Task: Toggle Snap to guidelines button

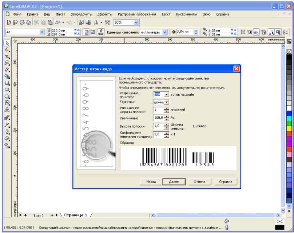Action: (x=250, y=32)
